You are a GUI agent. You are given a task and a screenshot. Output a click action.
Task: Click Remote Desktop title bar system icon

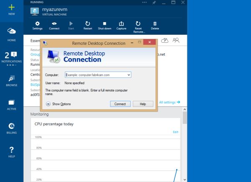[45, 43]
